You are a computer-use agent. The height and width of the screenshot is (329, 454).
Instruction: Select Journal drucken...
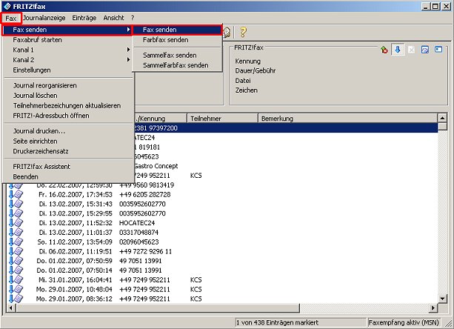pos(67,131)
